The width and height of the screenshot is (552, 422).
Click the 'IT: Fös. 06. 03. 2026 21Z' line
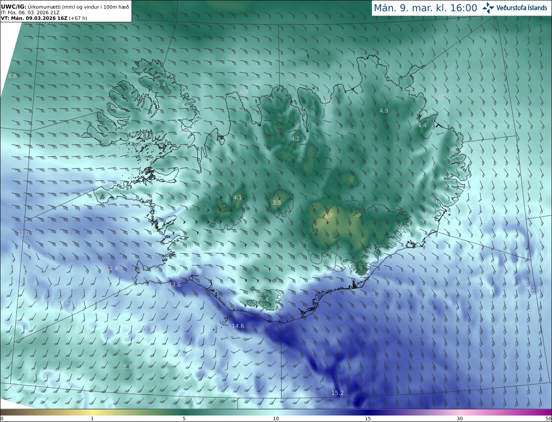point(30,13)
